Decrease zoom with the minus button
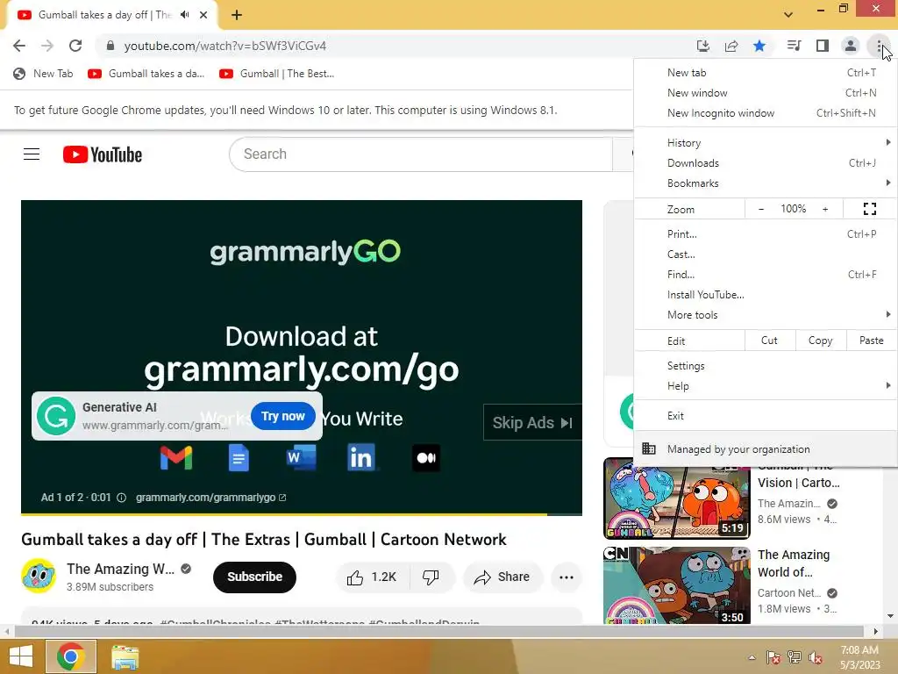898x674 pixels. (x=761, y=209)
